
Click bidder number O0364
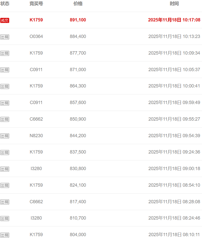(36, 36)
